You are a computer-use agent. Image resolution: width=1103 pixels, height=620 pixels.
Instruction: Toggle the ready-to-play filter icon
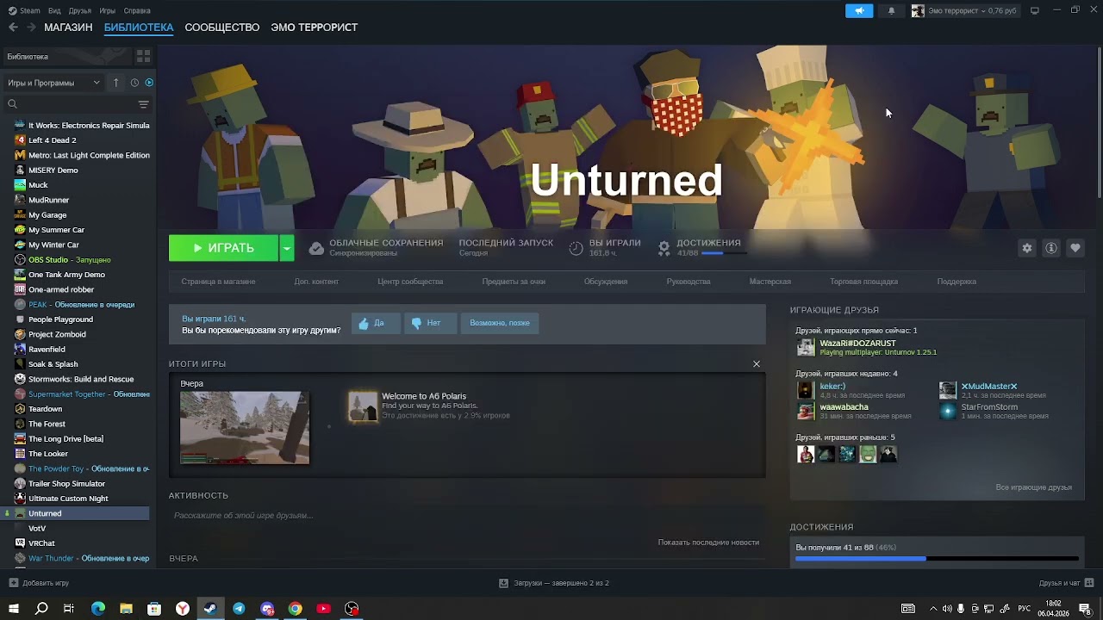(x=149, y=83)
